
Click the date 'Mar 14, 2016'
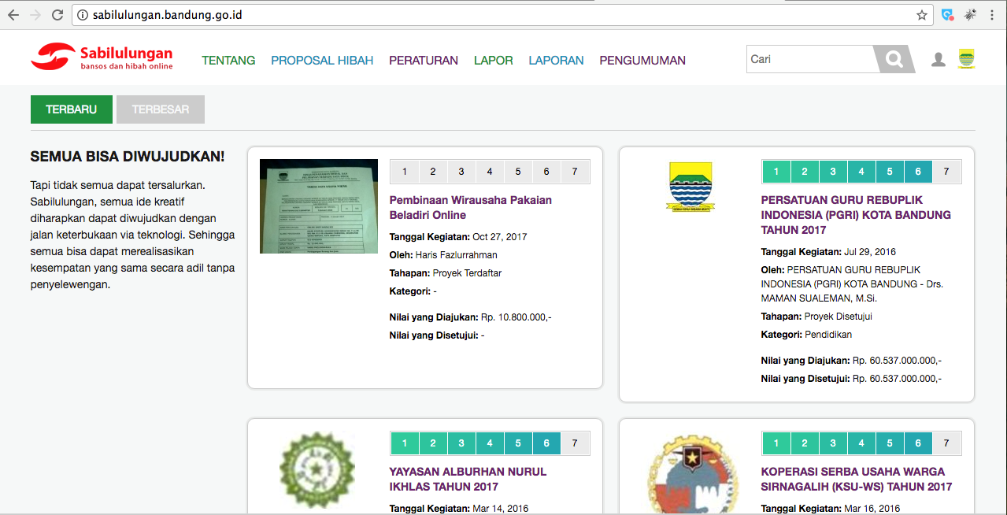[500, 509]
